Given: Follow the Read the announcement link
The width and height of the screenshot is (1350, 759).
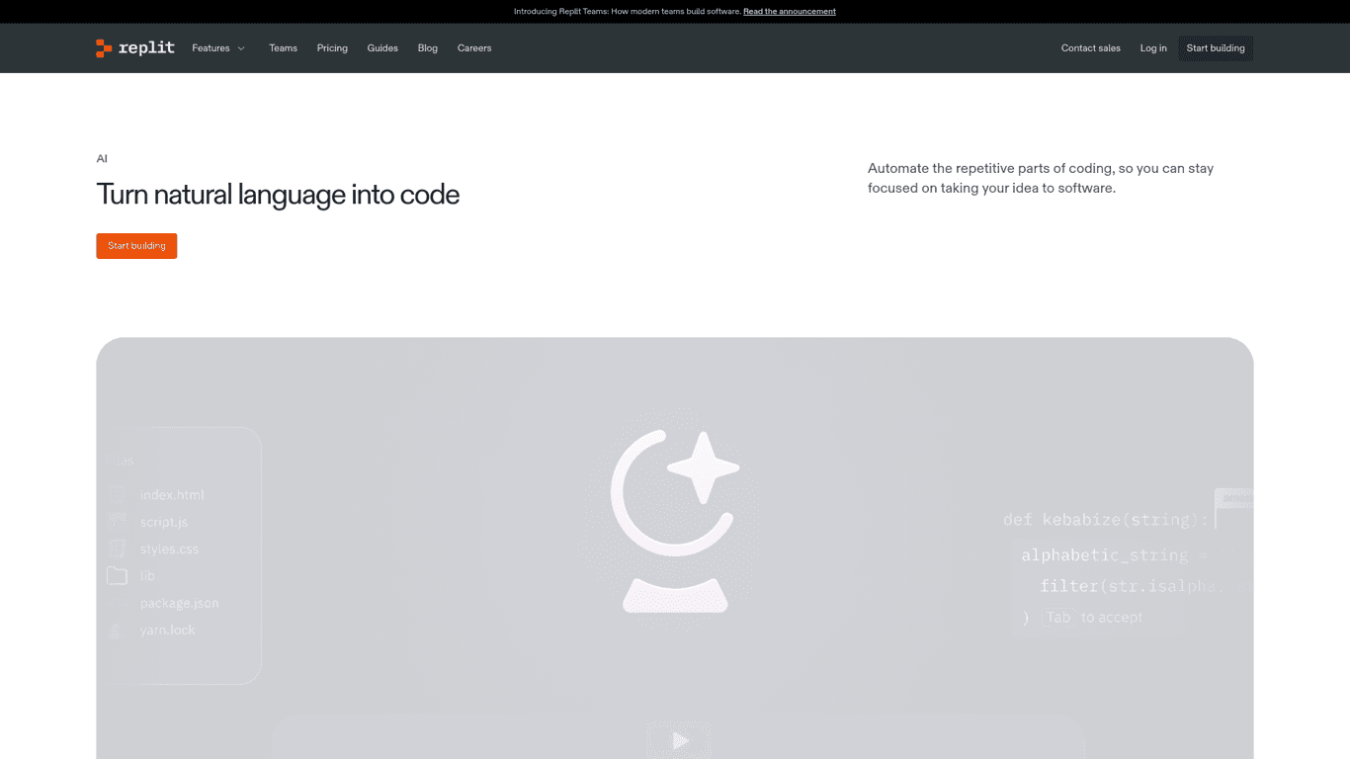Looking at the screenshot, I should (x=789, y=12).
